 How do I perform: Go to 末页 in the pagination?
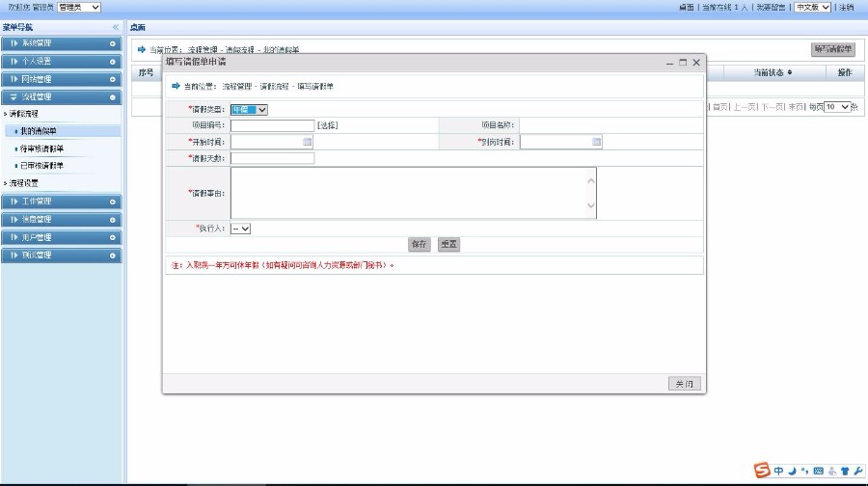[796, 107]
